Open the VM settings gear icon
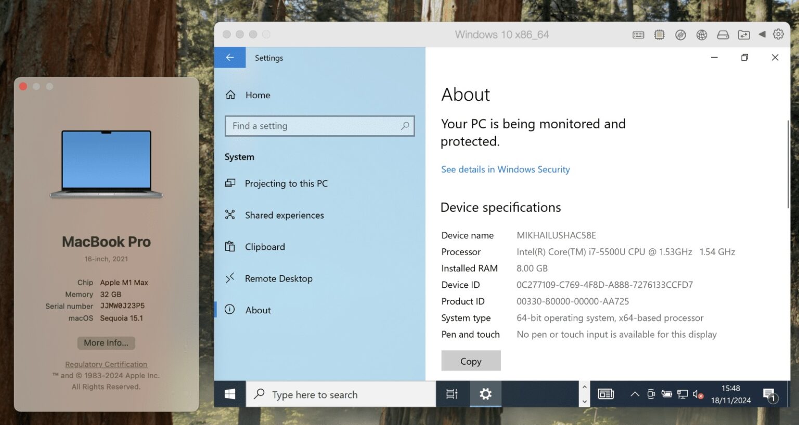The height and width of the screenshot is (425, 799). 778,34
